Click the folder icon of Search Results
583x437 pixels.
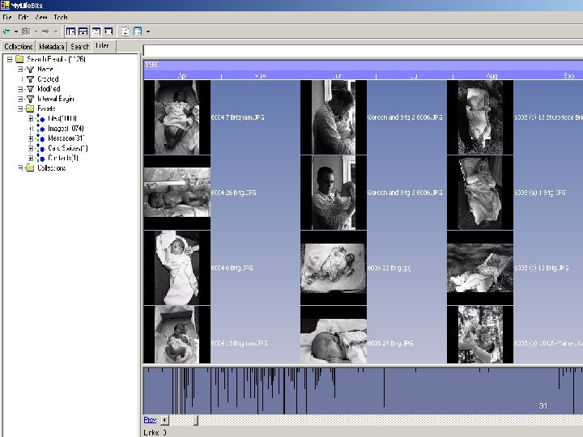(19, 59)
